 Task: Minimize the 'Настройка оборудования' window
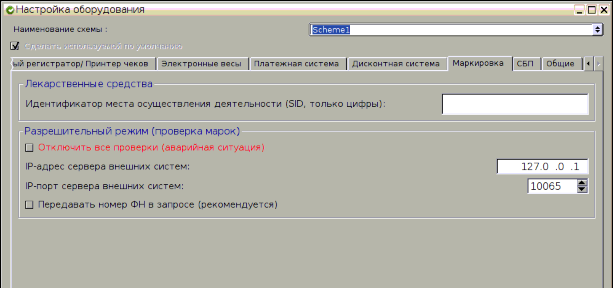tap(579, 10)
